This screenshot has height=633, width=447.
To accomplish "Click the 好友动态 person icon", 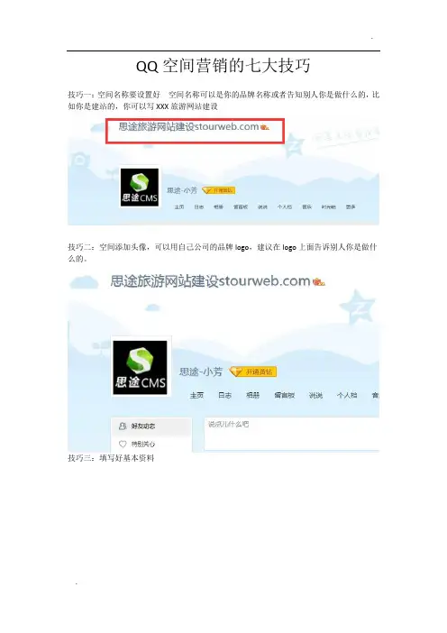I will (123, 426).
